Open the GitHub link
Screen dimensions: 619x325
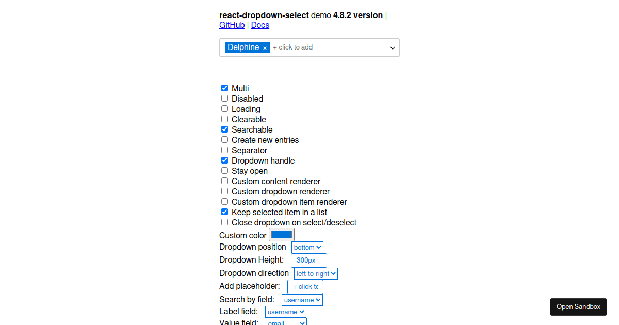point(232,25)
